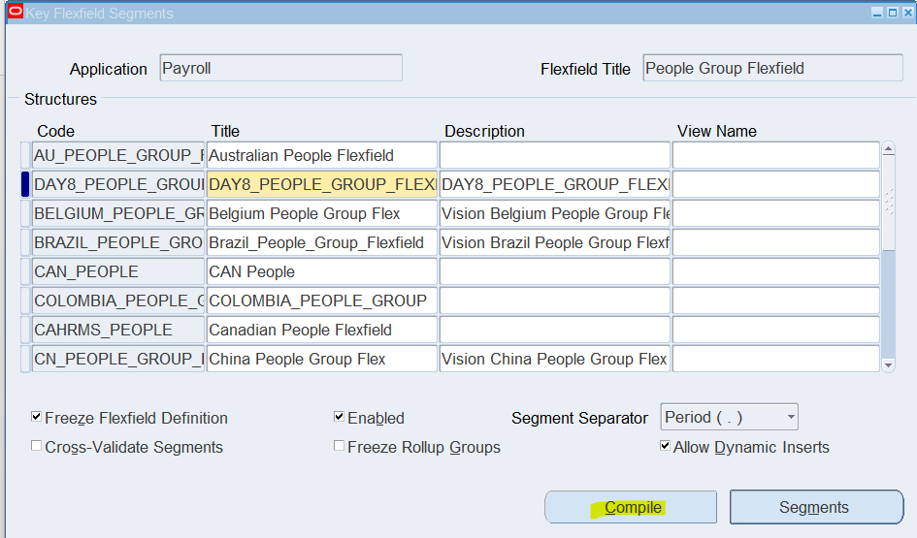Click the Application field showing Payroll
Viewport: 917px width, 538px height.
pos(280,68)
